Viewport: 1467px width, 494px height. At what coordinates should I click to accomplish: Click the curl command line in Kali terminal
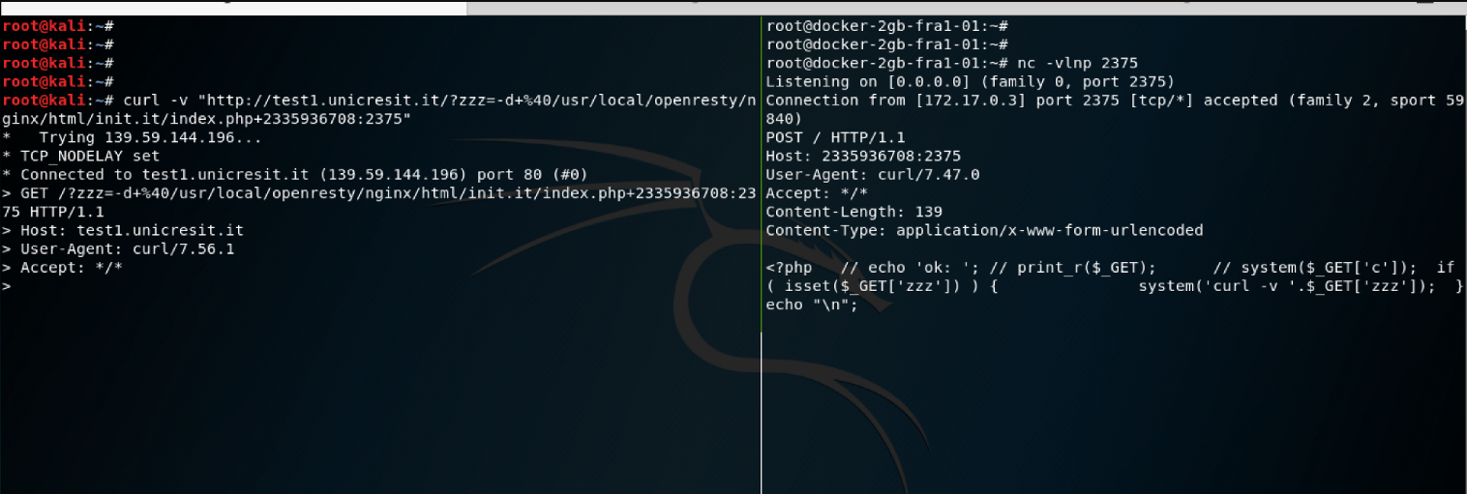[x=380, y=100]
